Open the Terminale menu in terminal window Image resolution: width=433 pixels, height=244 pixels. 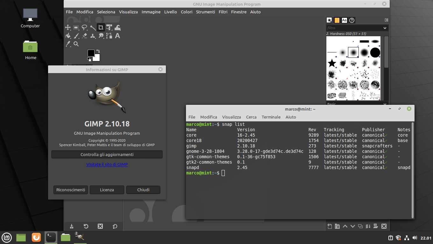tap(271, 117)
